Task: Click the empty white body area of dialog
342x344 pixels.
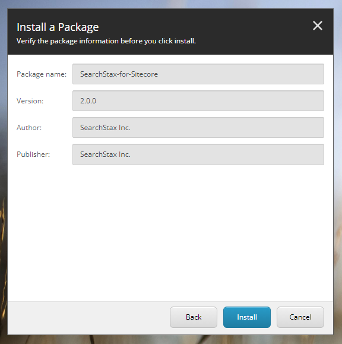Action: click(x=170, y=232)
